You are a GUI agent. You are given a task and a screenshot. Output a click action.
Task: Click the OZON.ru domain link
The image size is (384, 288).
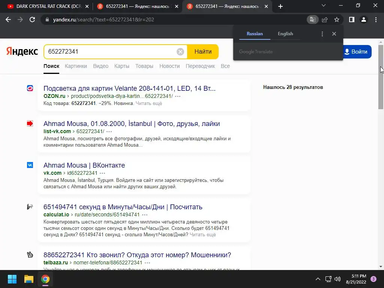tap(54, 96)
